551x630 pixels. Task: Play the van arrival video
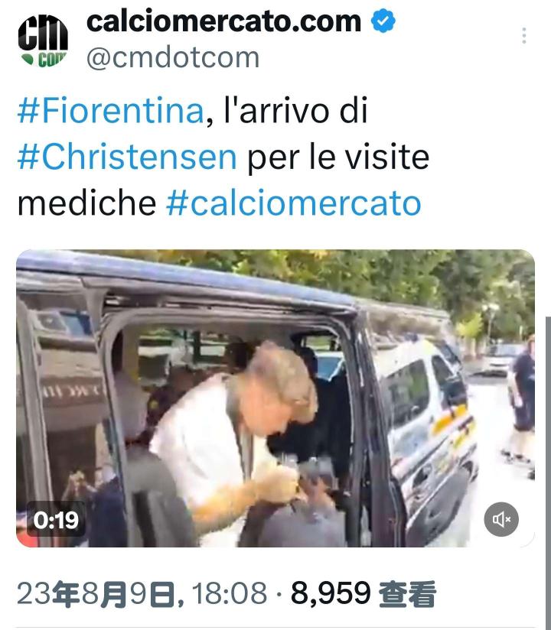coord(275,398)
